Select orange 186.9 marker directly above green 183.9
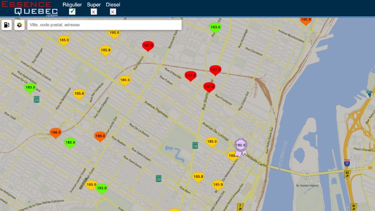375x211 pixels. point(56,133)
